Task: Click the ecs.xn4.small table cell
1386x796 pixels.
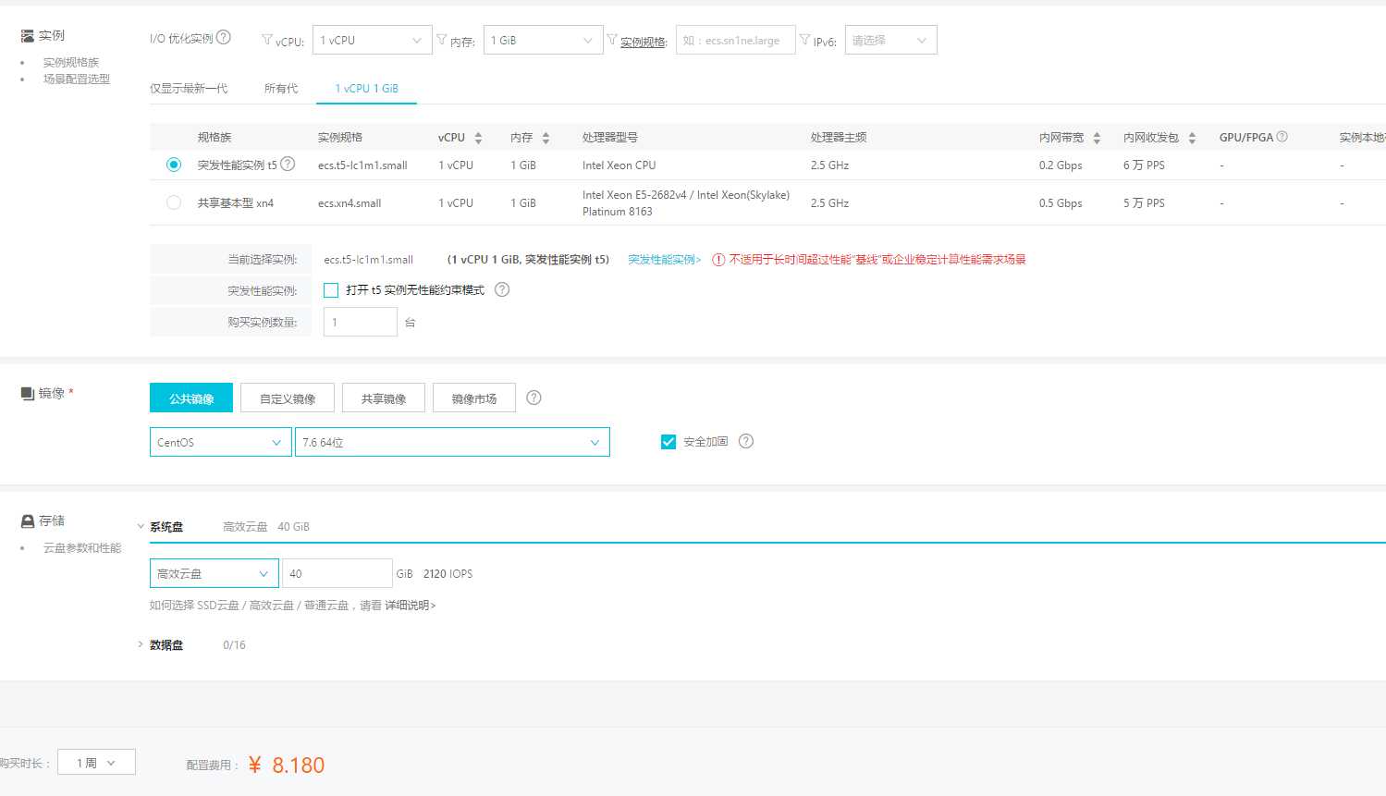Action: 350,203
